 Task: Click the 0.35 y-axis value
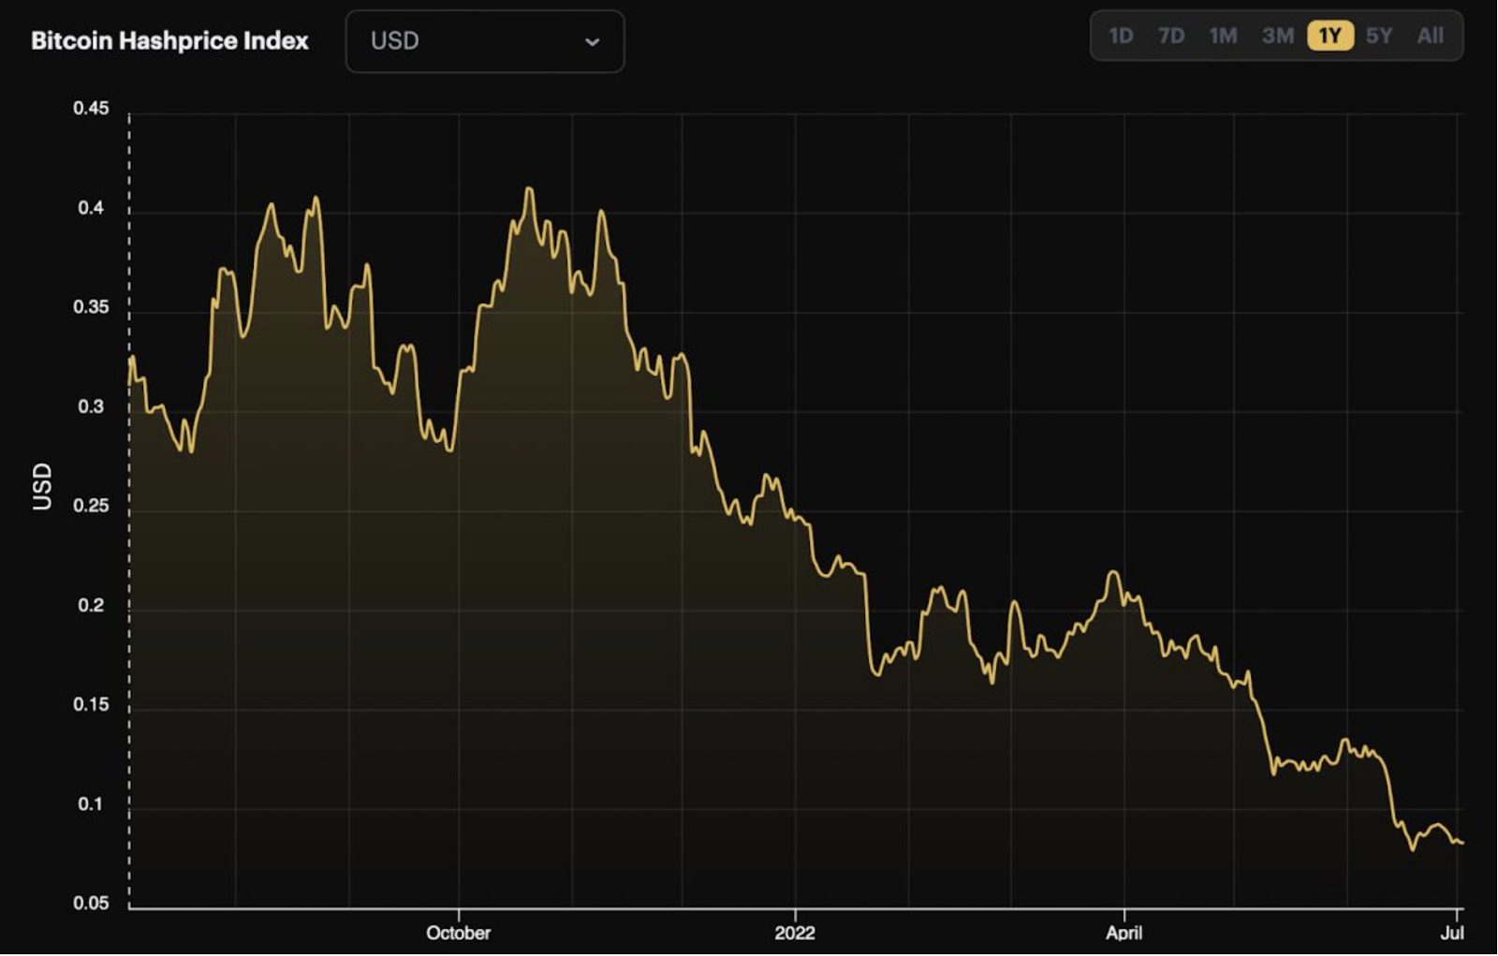pos(91,307)
